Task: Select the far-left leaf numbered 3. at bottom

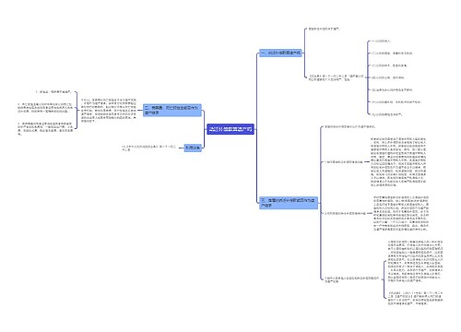Action: pyautogui.click(x=45, y=129)
